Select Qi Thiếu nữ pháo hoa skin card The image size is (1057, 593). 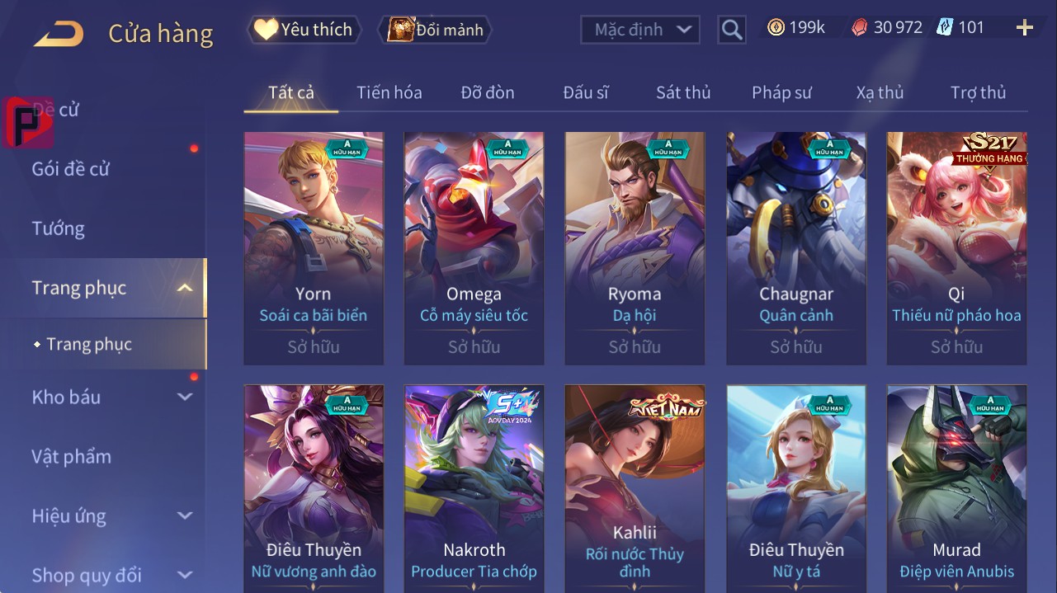[956, 248]
